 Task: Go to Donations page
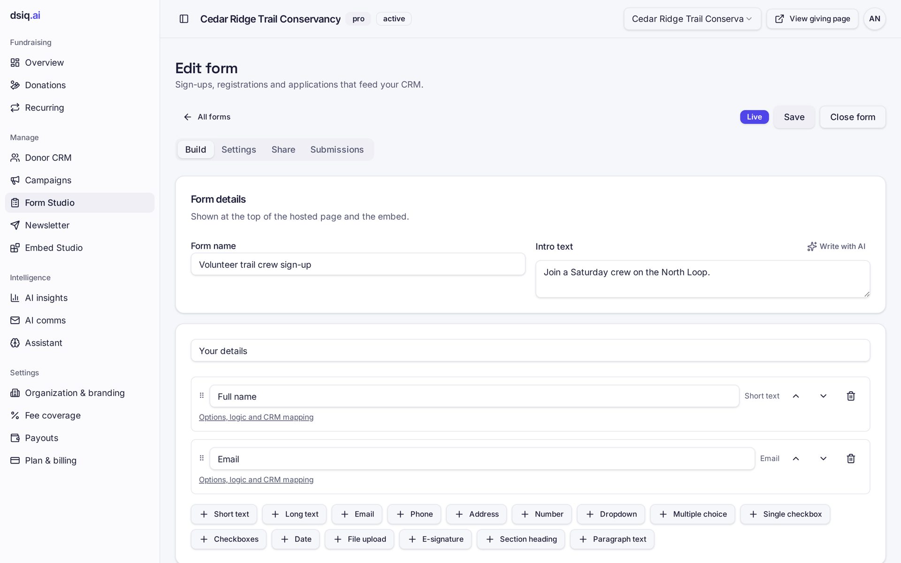[x=80, y=85]
